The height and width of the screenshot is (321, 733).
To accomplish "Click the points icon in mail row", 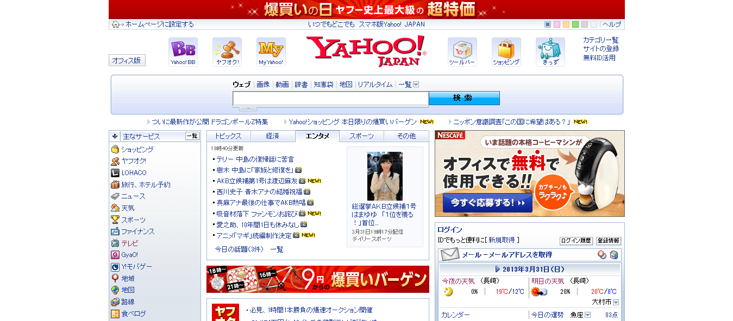I will [602, 255].
